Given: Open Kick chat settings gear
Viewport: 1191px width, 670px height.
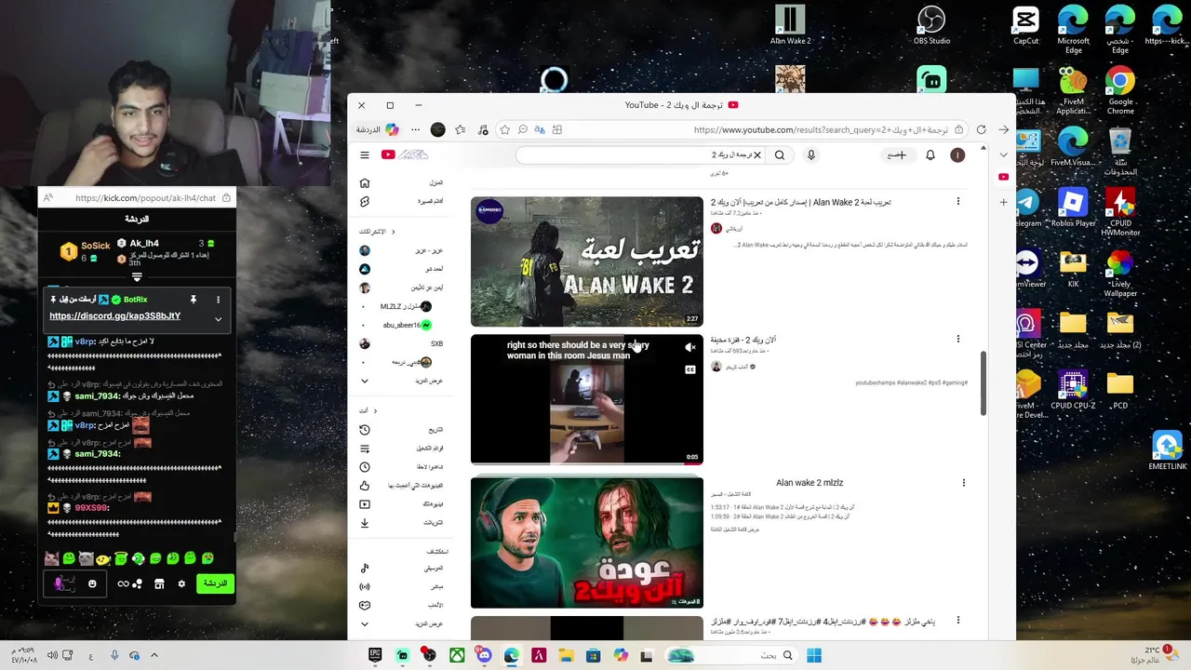Looking at the screenshot, I should pos(181,584).
